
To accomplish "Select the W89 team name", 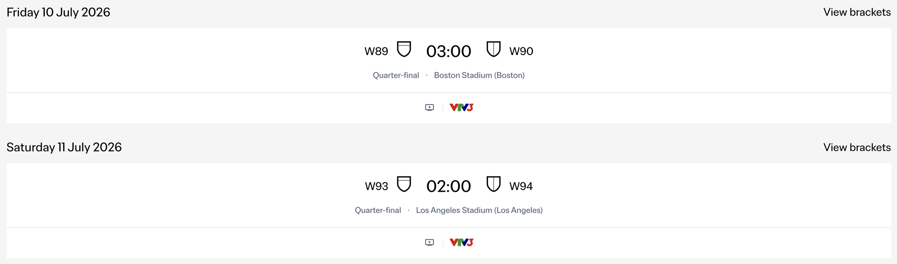I will pos(376,51).
